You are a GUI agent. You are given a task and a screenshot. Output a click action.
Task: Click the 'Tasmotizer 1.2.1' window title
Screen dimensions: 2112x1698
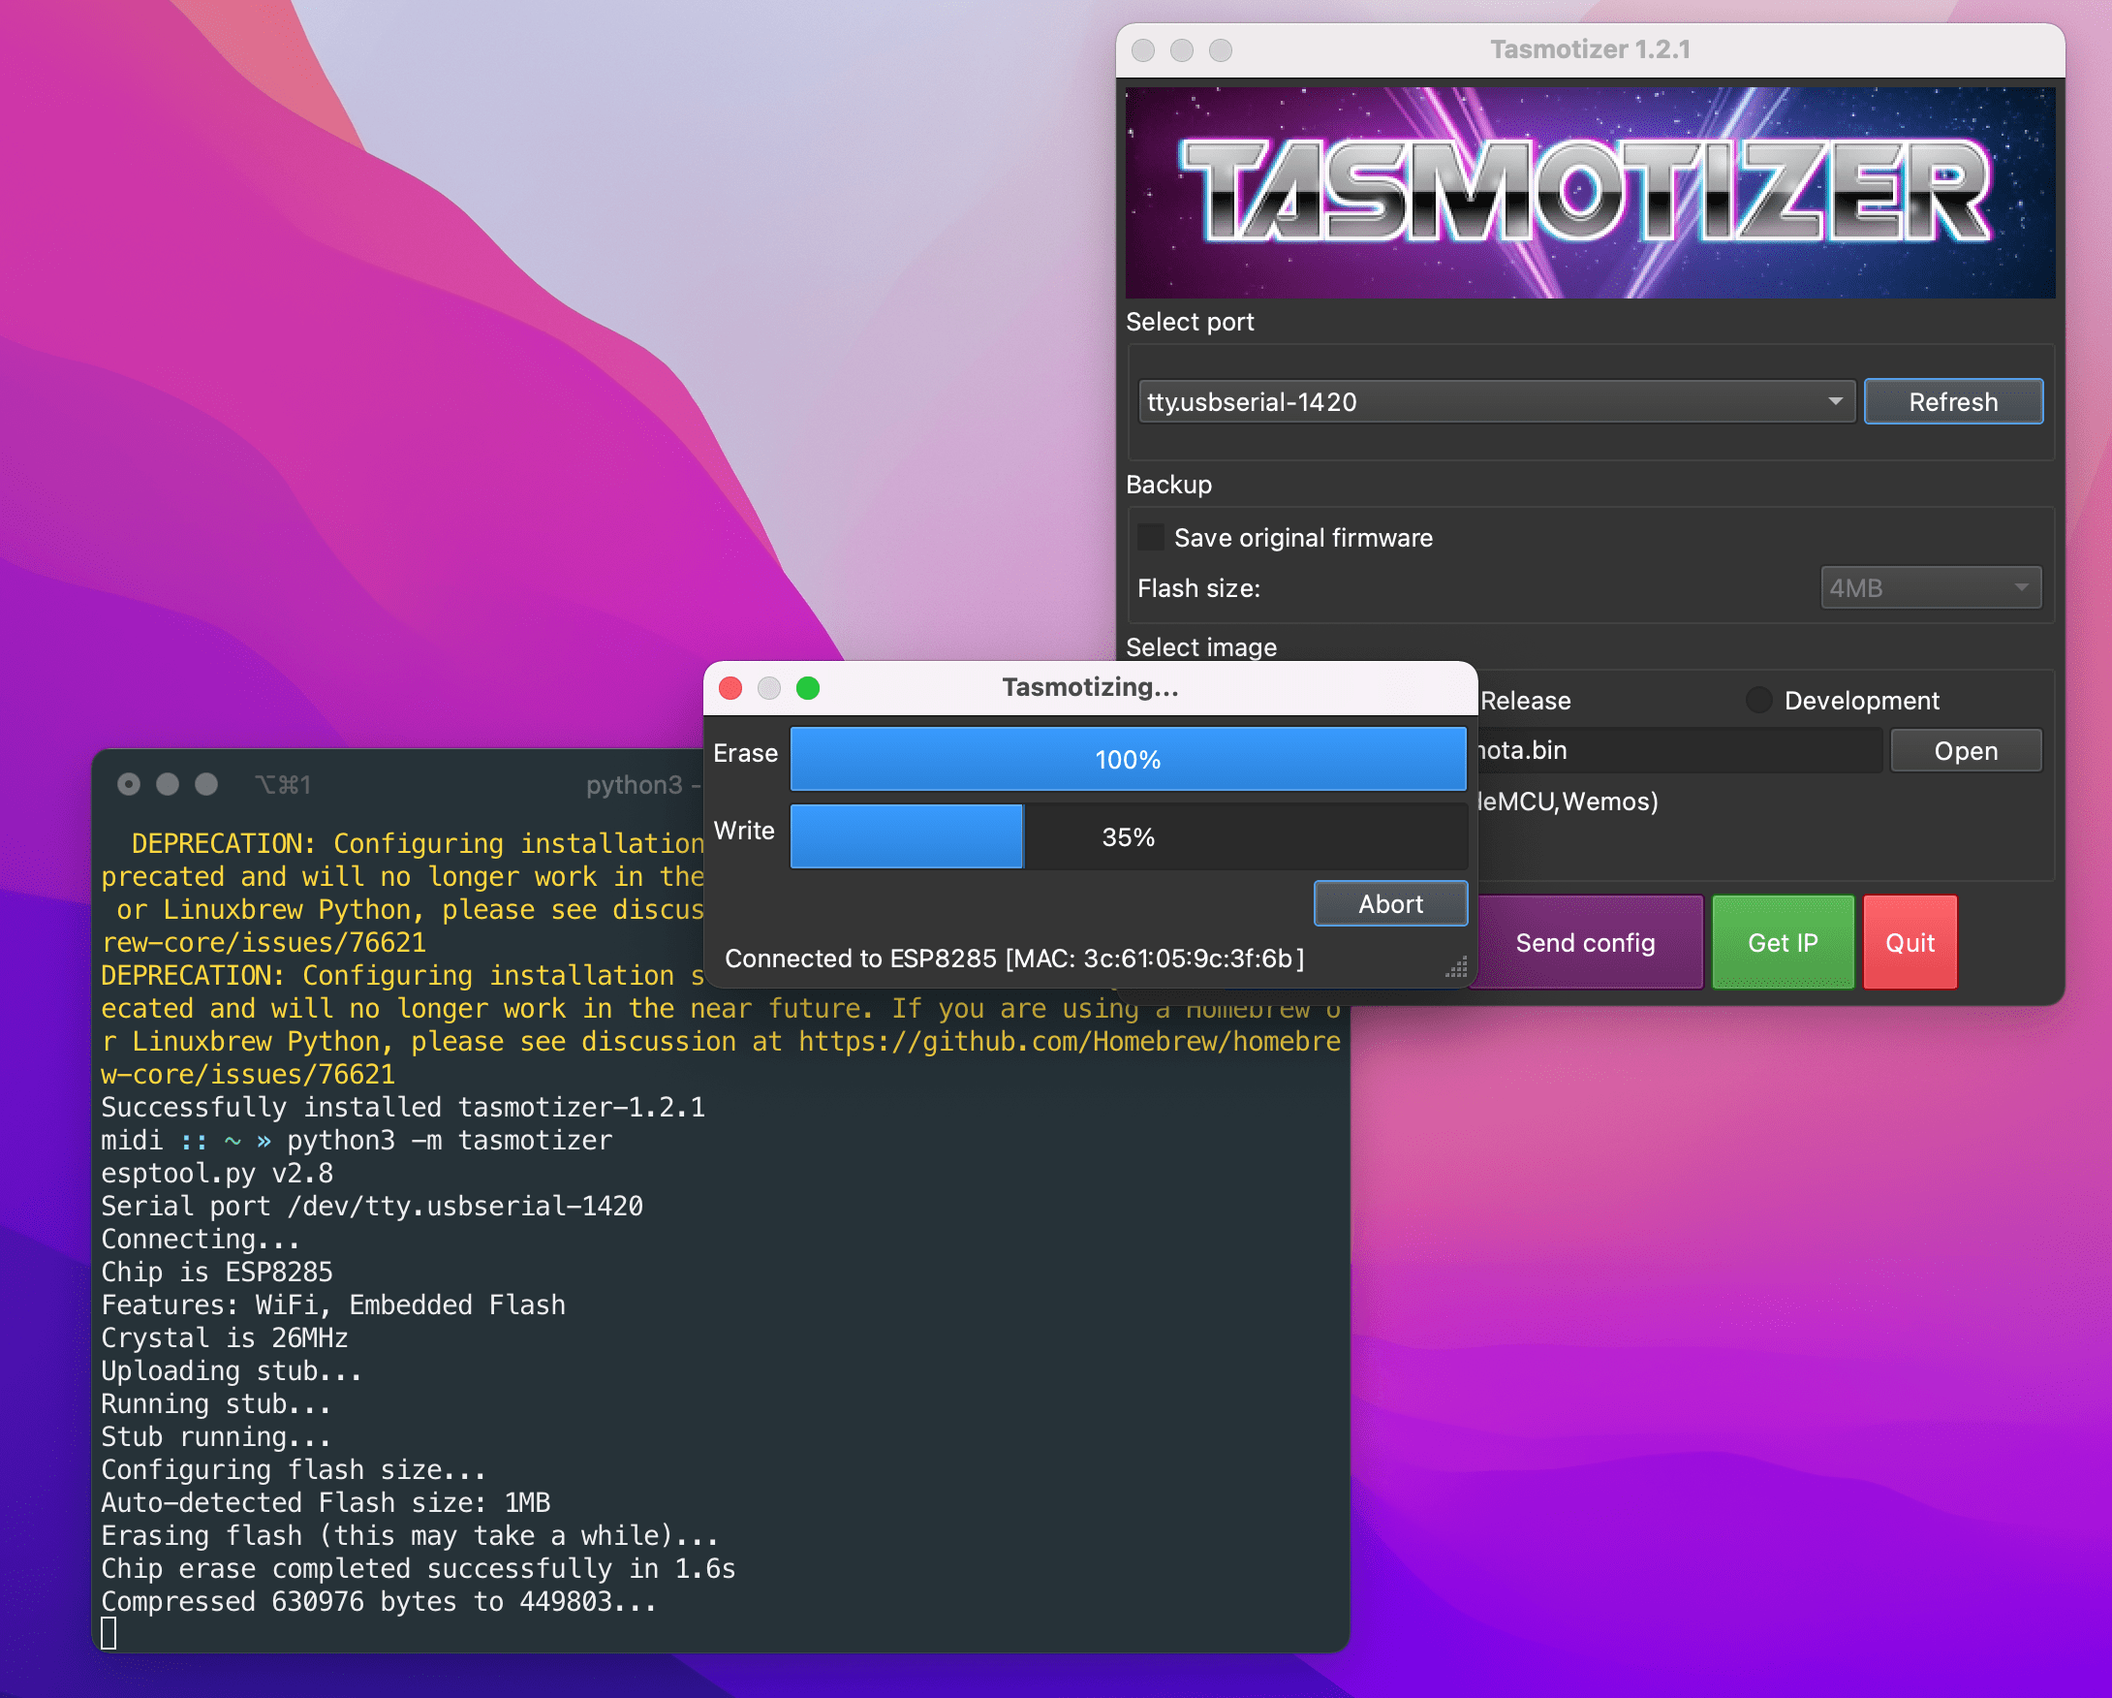[x=1590, y=49]
